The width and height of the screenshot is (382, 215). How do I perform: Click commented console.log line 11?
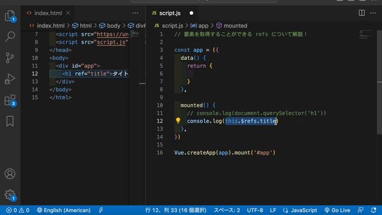256,113
